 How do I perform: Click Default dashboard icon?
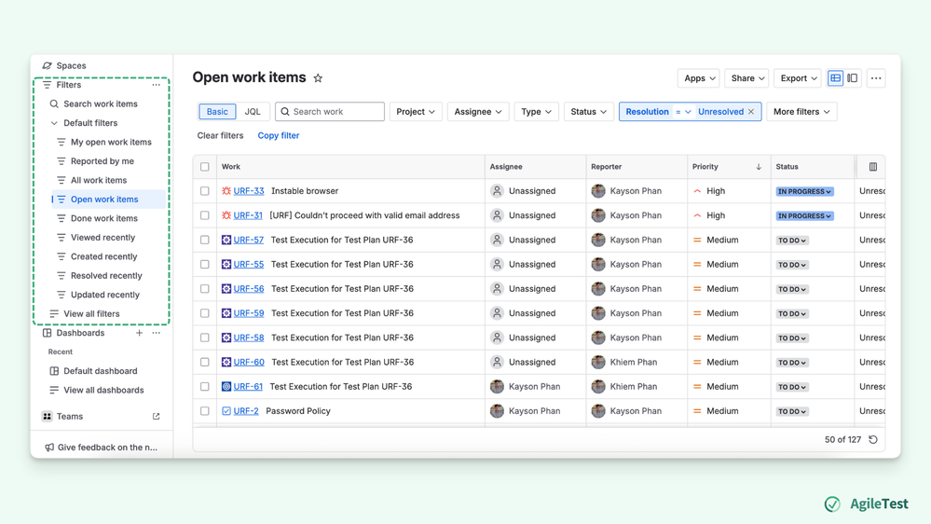54,371
